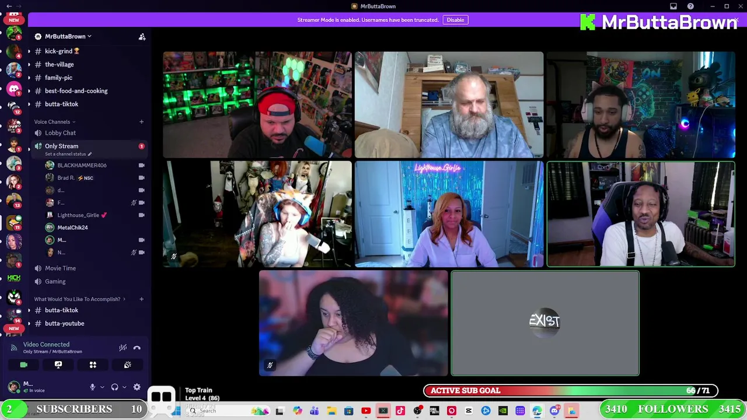Focus the red-cap streamer video tile
The width and height of the screenshot is (747, 420).
click(257, 105)
